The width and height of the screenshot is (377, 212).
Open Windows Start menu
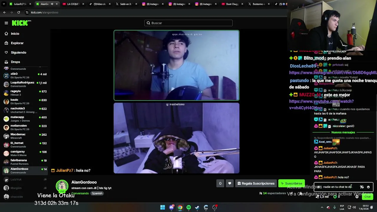[x=163, y=207]
